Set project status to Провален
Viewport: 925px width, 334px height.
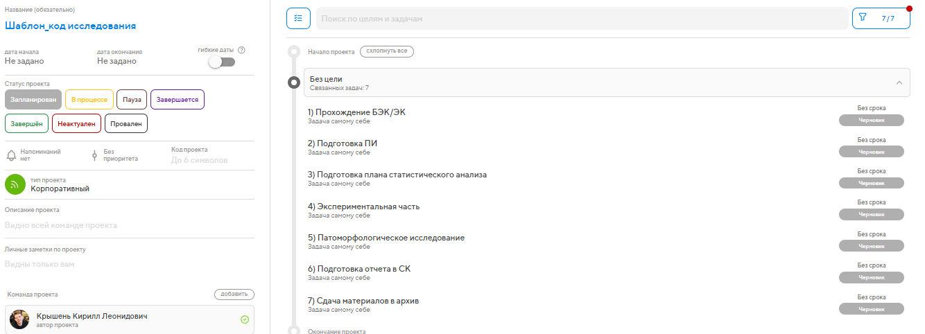tap(126, 123)
